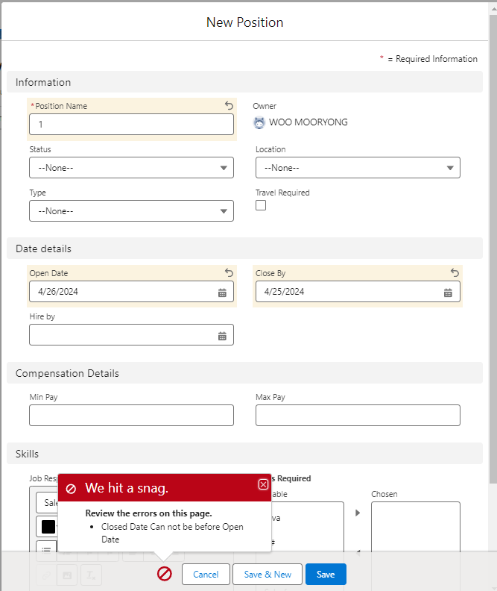The height and width of the screenshot is (591, 497).
Task: Expand the Status dropdown
Action: (x=131, y=168)
